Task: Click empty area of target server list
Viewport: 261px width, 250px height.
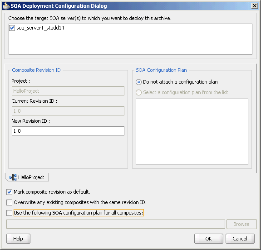Action: [130, 43]
